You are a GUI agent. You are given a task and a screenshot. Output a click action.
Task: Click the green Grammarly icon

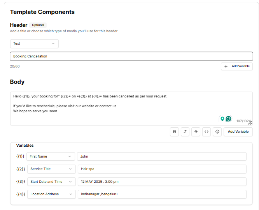point(228,119)
